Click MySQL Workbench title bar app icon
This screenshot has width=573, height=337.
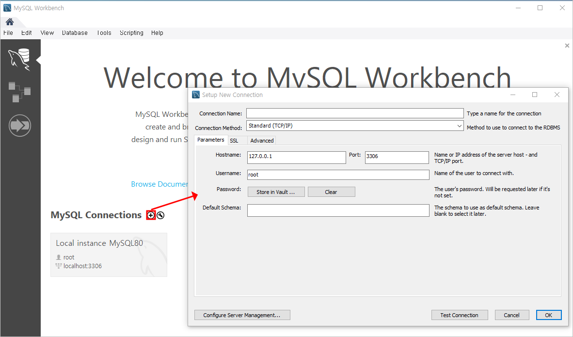tap(7, 8)
